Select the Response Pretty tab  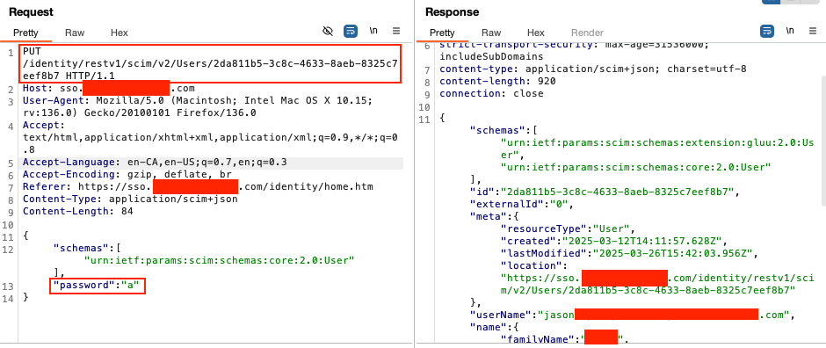click(x=442, y=33)
